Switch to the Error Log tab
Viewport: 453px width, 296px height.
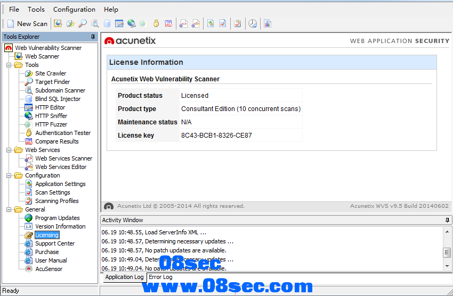point(160,277)
